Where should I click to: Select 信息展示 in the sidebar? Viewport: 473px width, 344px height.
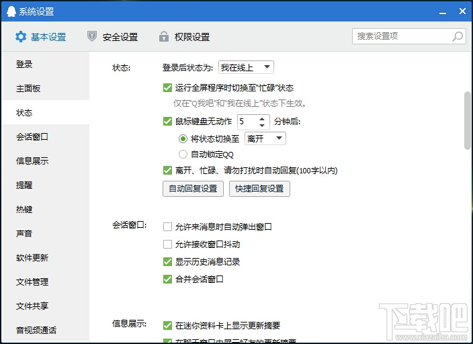pyautogui.click(x=46, y=161)
